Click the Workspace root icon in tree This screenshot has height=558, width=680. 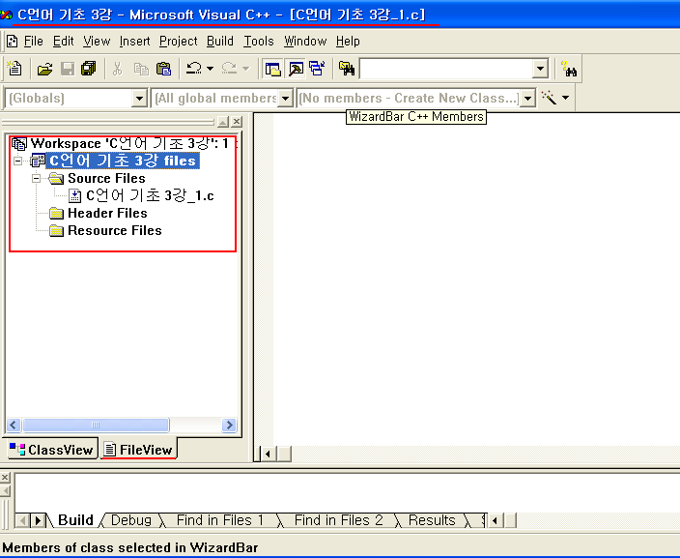pyautogui.click(x=19, y=144)
